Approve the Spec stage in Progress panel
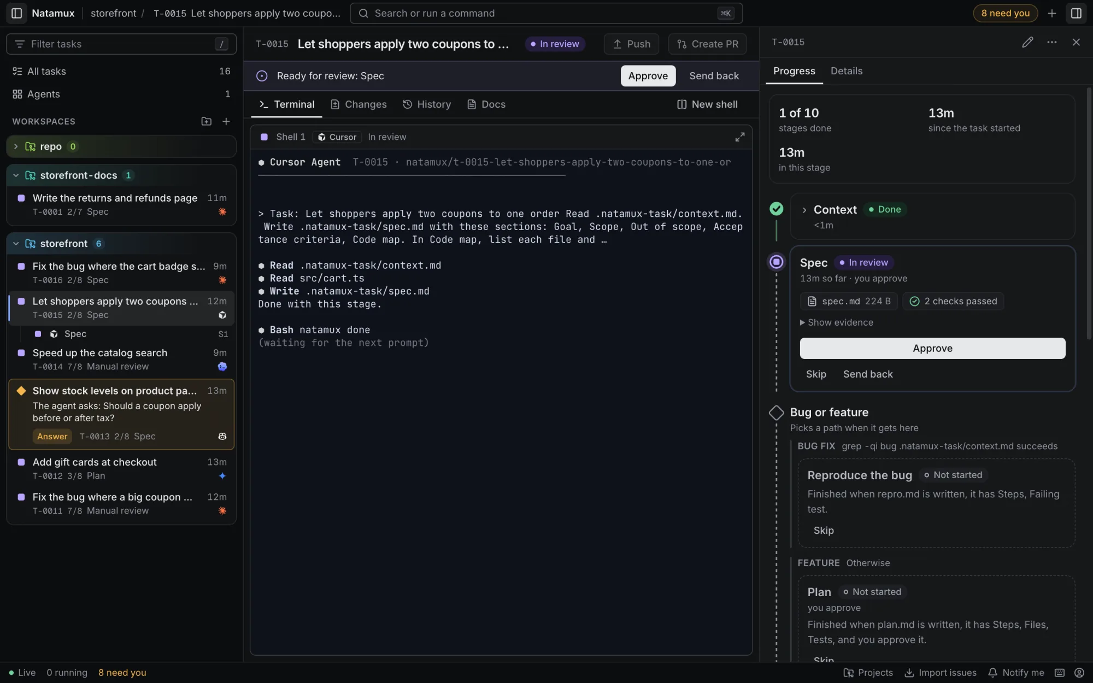This screenshot has height=683, width=1093. click(932, 348)
